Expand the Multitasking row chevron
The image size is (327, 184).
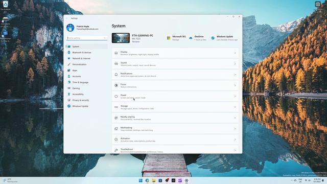pos(235,129)
